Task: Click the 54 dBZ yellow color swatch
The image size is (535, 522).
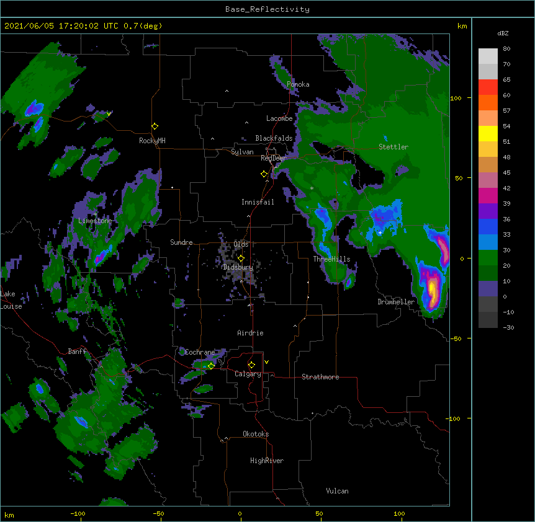Action: pyautogui.click(x=488, y=133)
